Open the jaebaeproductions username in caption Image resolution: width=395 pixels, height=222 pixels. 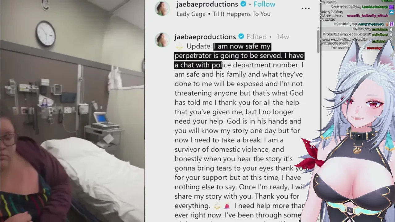click(x=205, y=37)
